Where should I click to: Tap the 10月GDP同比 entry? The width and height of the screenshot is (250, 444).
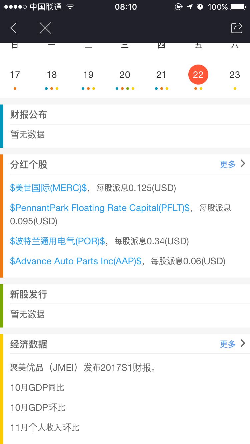pos(37,388)
